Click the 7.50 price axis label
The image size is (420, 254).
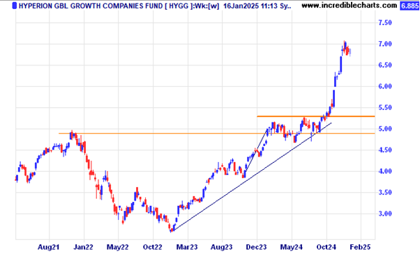[x=385, y=23]
